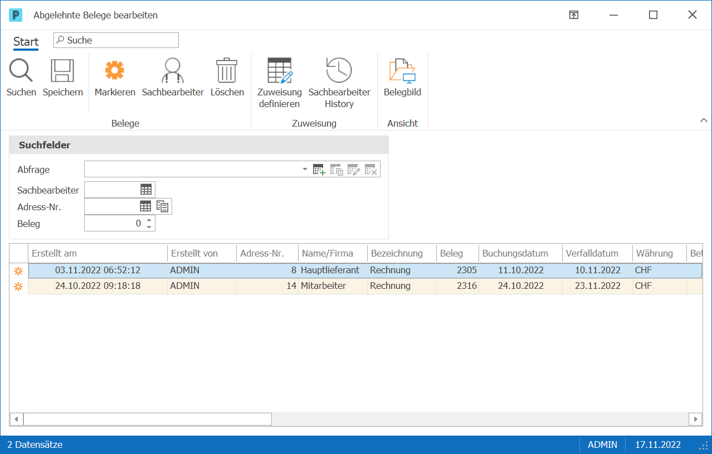712x454 pixels.
Task: Focus the Suche search box
Action: tap(116, 40)
